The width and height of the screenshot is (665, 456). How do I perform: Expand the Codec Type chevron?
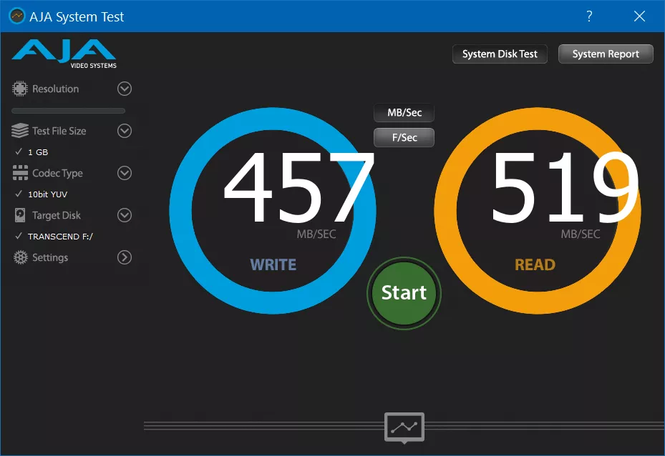[125, 173]
